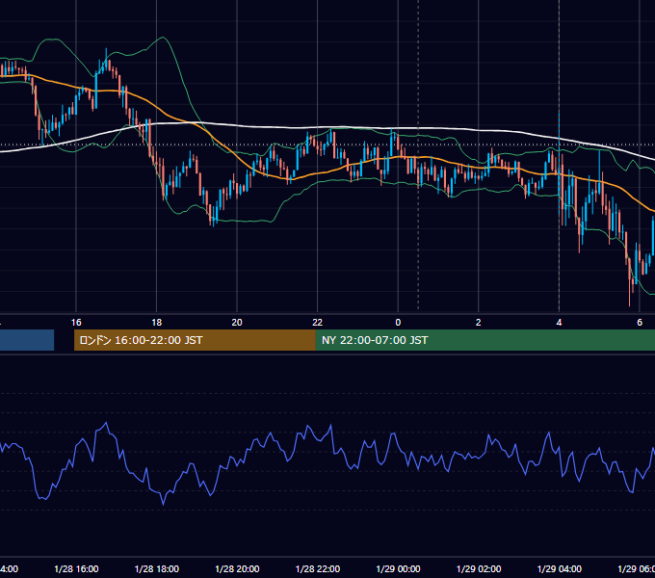Click the 1/29 04:00 date label
This screenshot has width=655, height=578.
point(560,568)
